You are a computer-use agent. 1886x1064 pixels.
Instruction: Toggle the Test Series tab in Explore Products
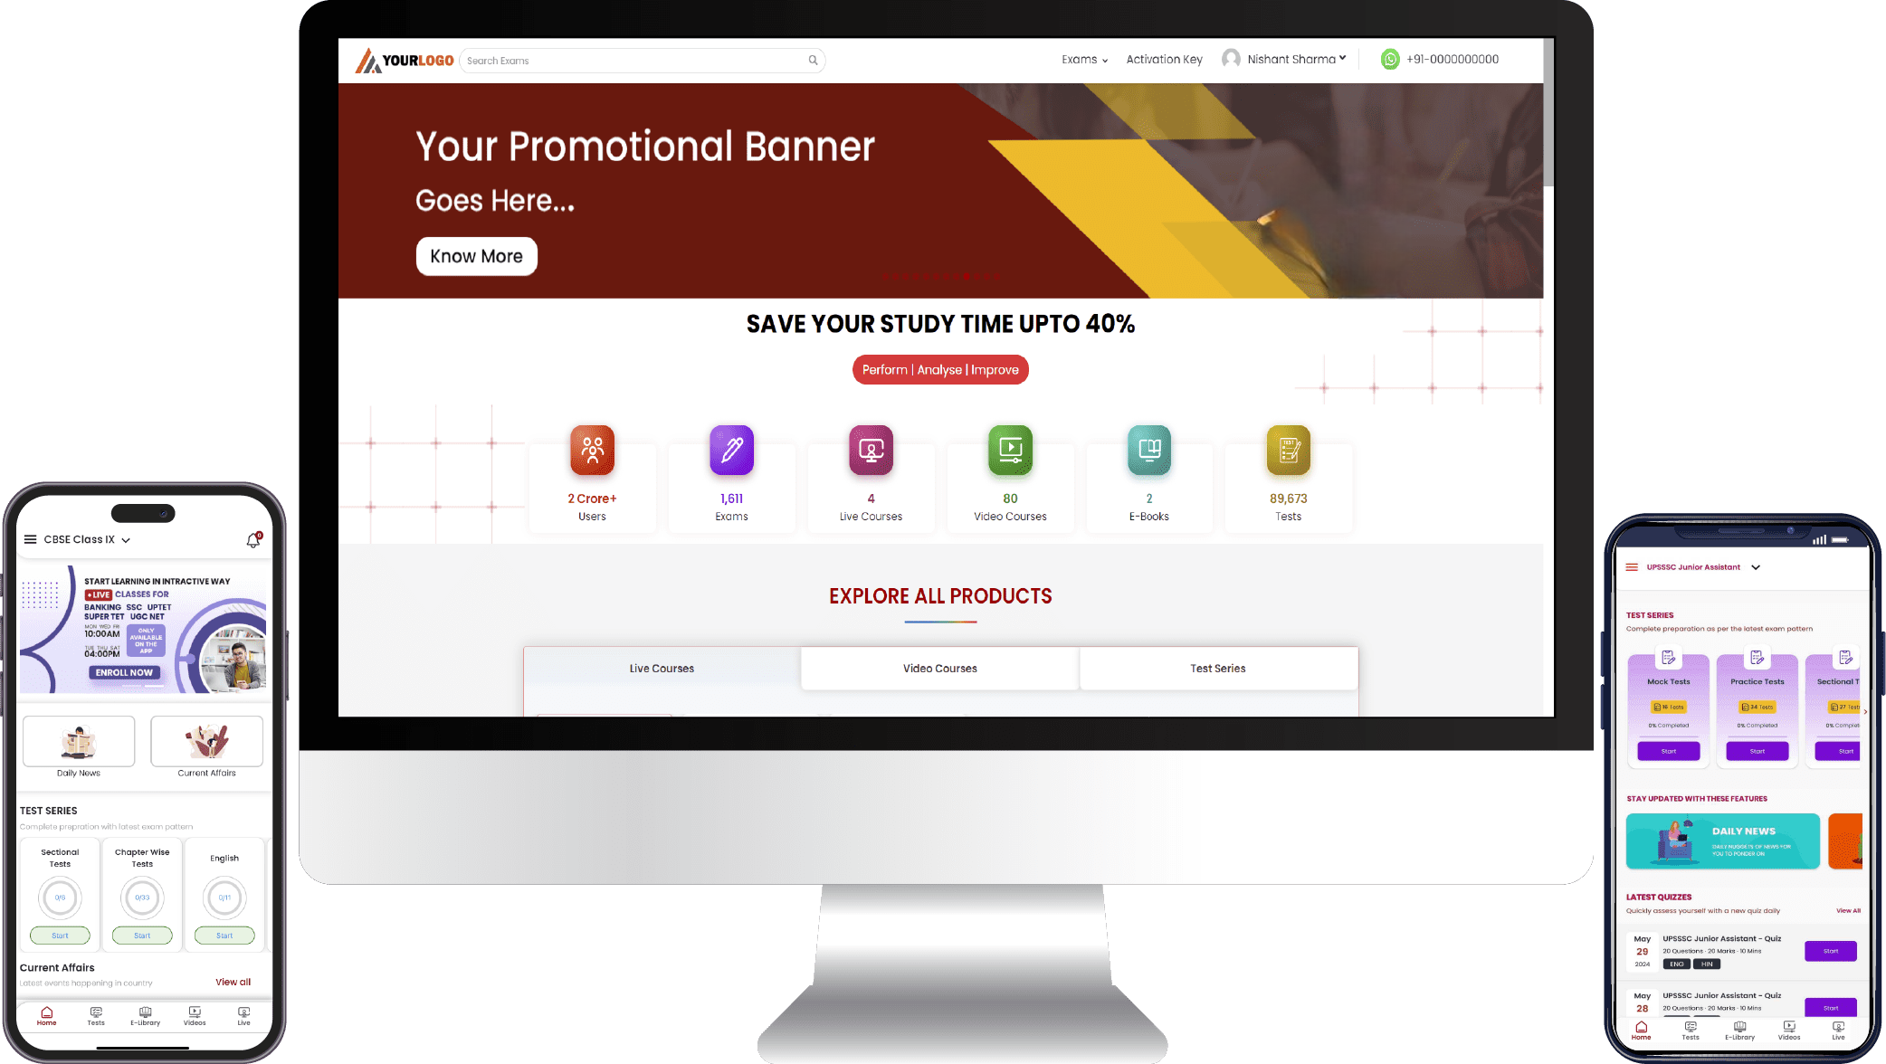point(1217,668)
